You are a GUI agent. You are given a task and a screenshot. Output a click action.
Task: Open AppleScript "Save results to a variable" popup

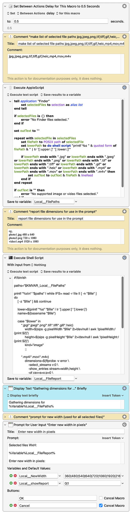click(x=61, y=95)
